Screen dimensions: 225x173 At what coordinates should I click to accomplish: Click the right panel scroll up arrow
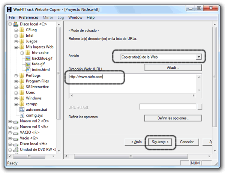[214, 24]
